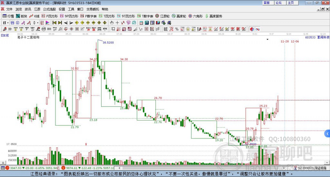The width and height of the screenshot is (330, 177).
Task: Click the horizontal status bar scroll track
Action: pos(202,168)
